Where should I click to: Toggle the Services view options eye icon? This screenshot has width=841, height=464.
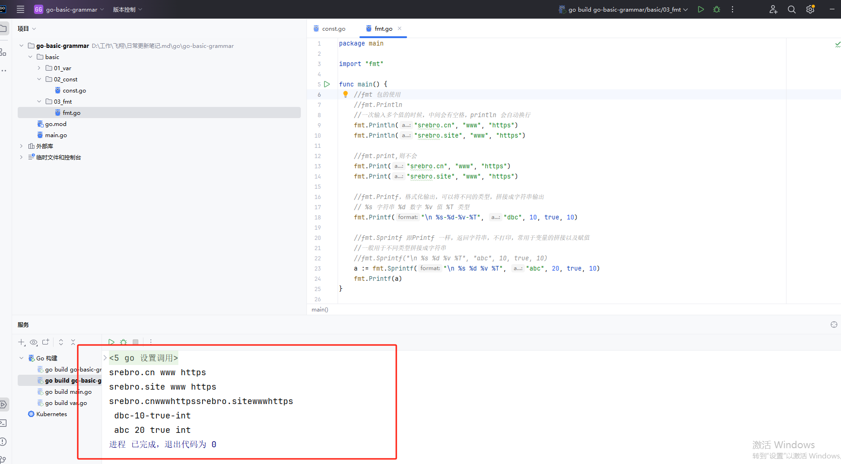coord(34,342)
